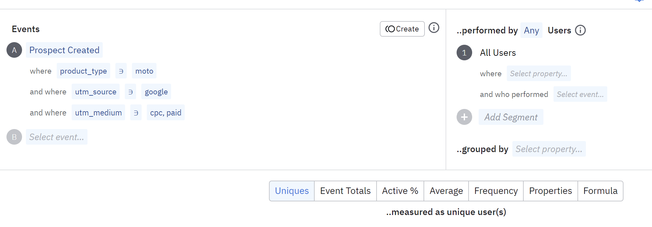
Task: Select the Formula measurement tab
Action: 600,191
